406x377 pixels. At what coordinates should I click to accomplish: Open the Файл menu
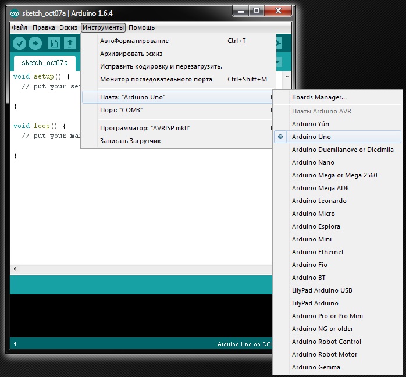pos(19,27)
